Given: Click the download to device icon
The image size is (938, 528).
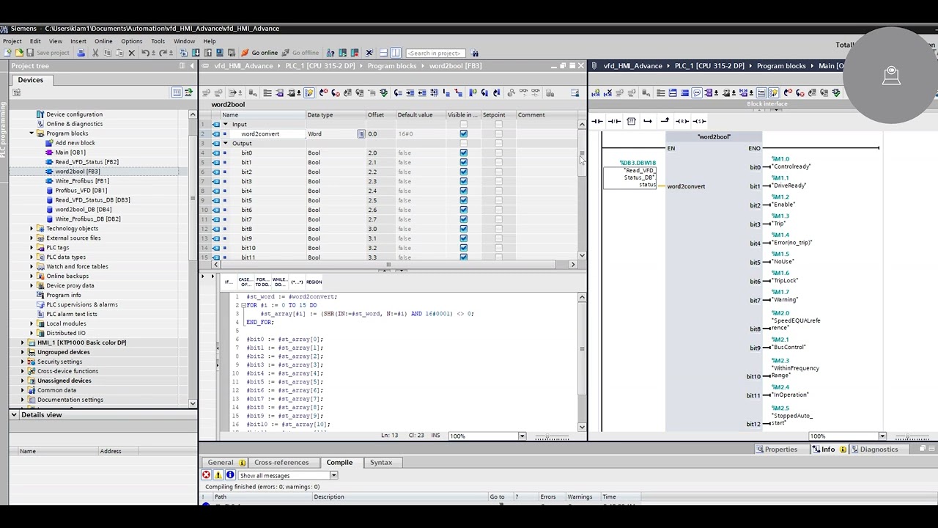Looking at the screenshot, I should [196, 53].
